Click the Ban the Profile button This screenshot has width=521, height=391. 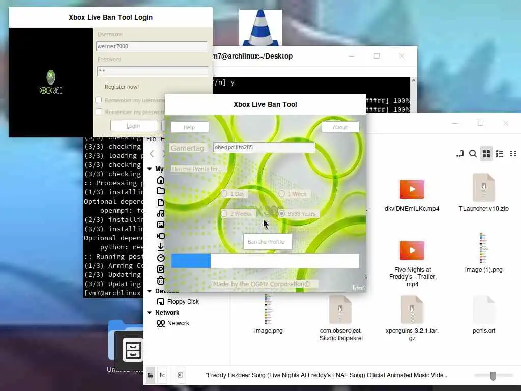268,242
